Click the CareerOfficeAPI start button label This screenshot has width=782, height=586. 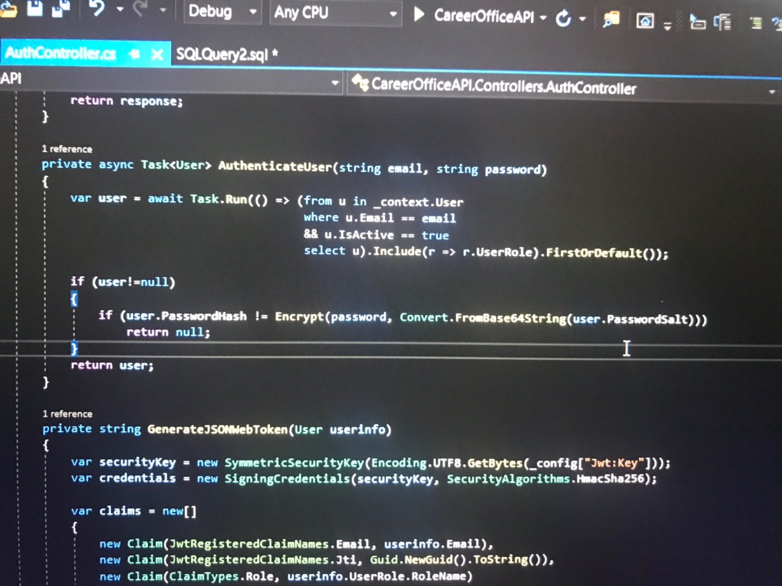point(484,16)
